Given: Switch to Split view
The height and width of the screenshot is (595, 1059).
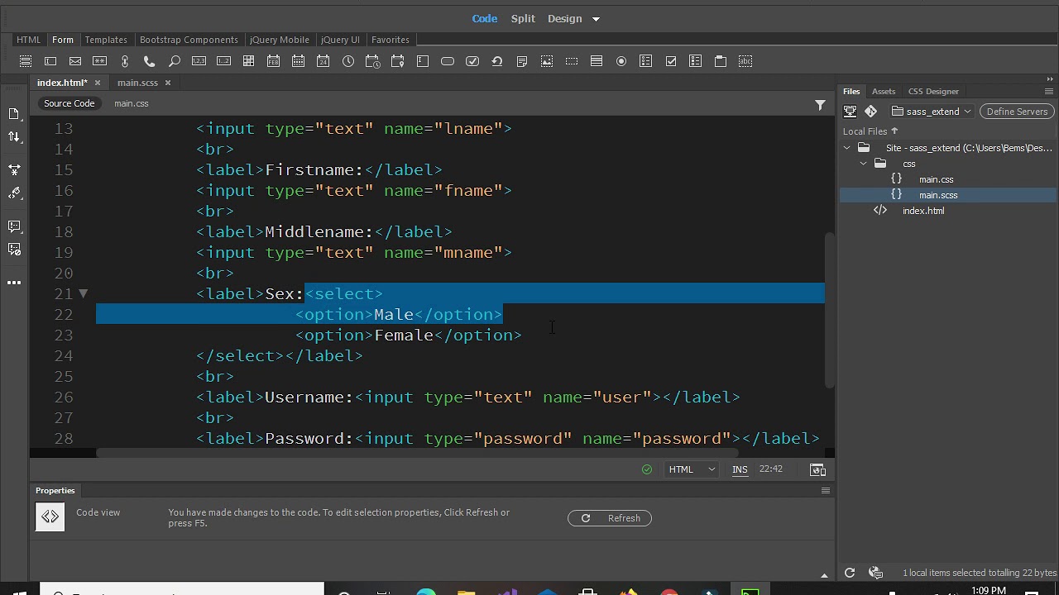Looking at the screenshot, I should (523, 19).
